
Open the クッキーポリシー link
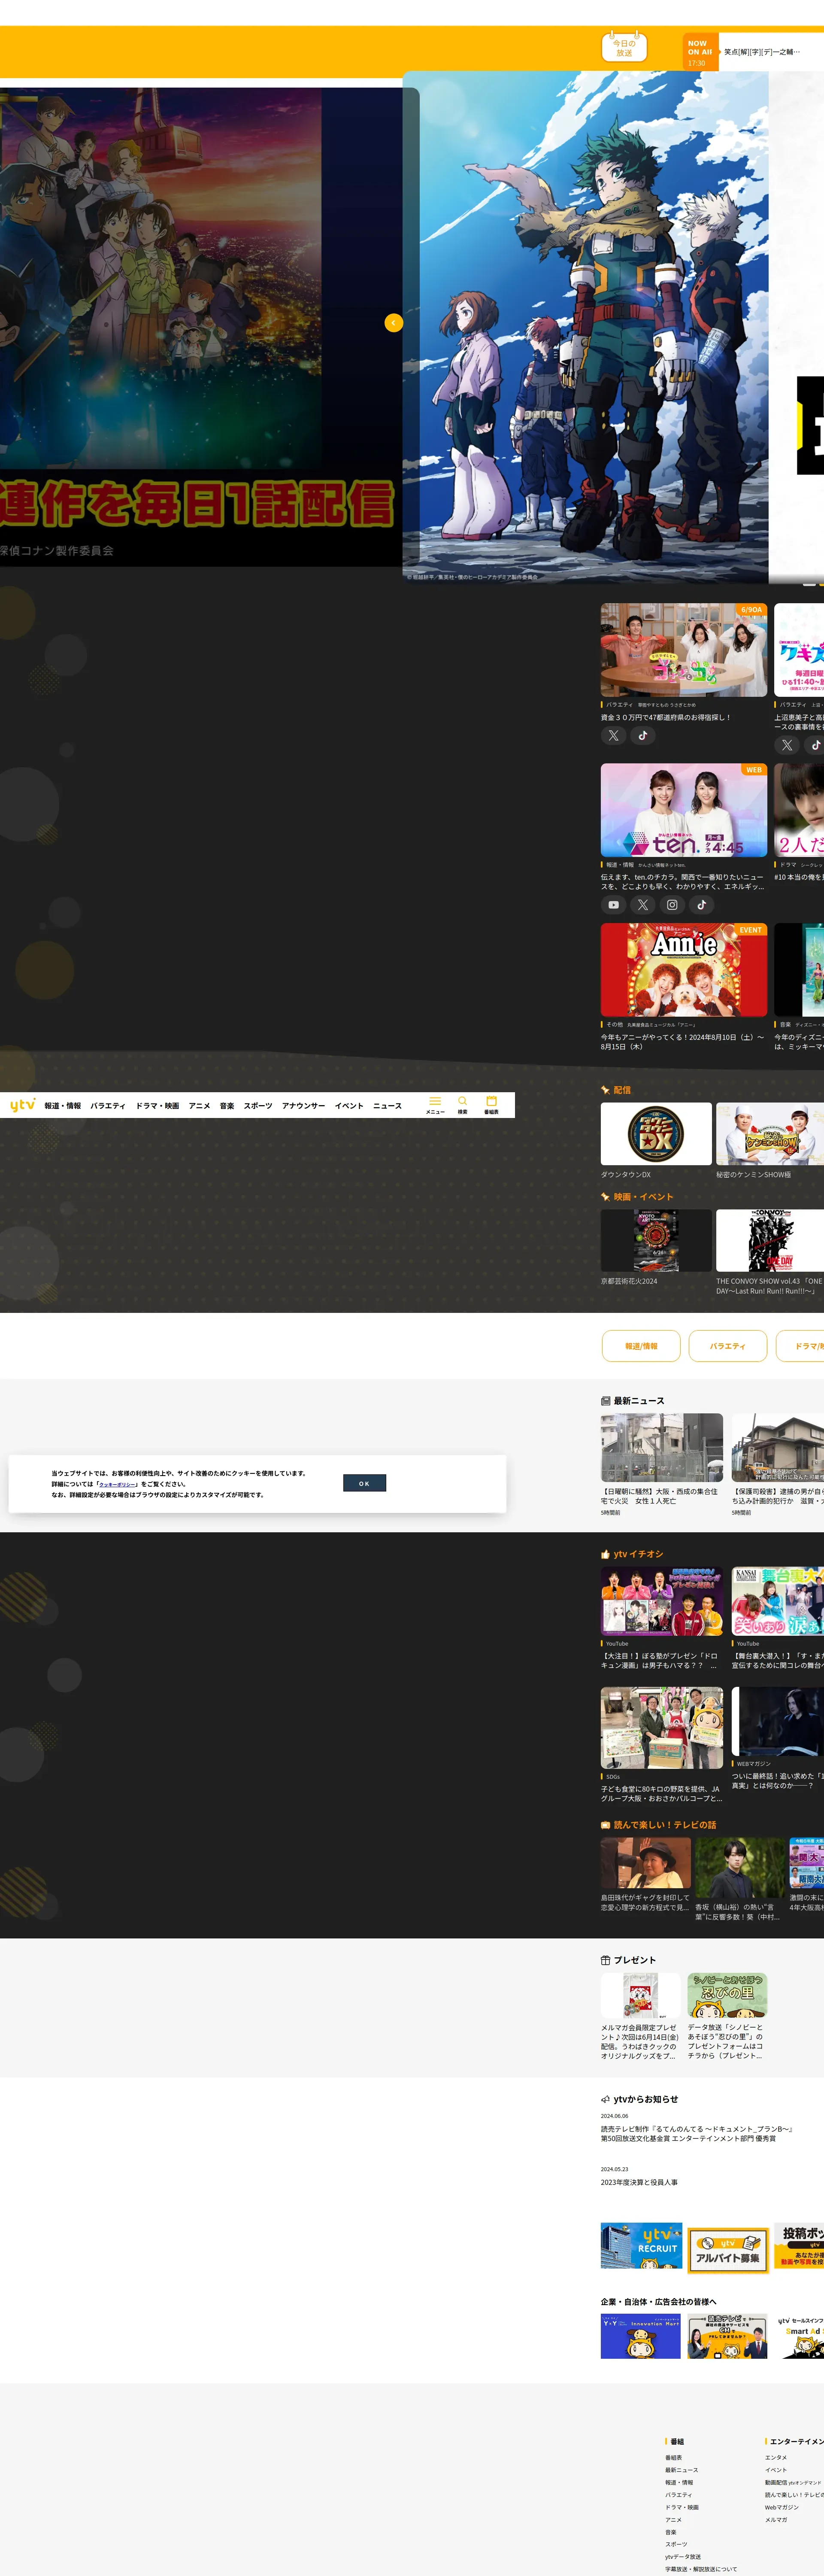click(118, 1484)
